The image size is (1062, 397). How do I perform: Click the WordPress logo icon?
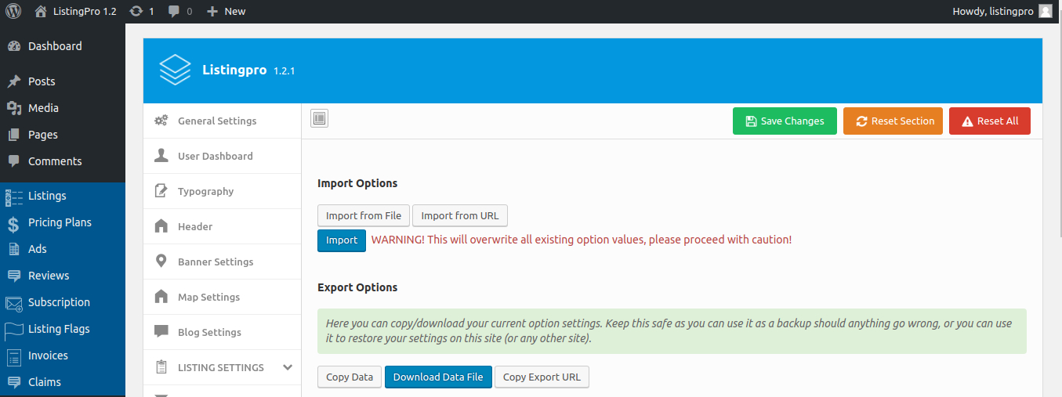pyautogui.click(x=13, y=11)
